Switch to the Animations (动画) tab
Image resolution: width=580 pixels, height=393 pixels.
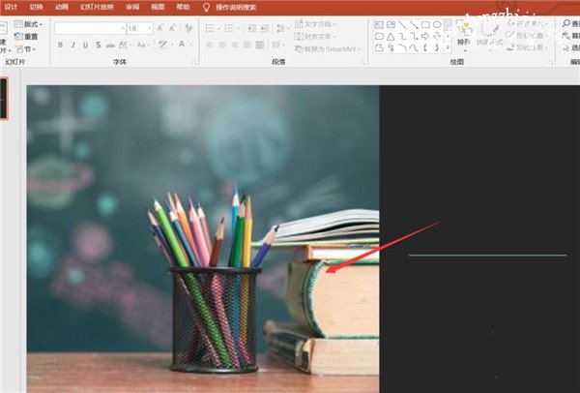pos(62,7)
